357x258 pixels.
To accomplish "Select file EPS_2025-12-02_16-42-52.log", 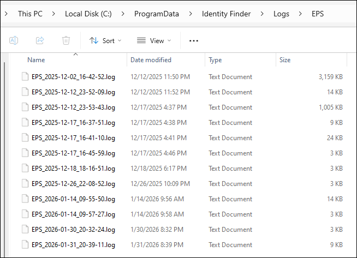I will [73, 77].
